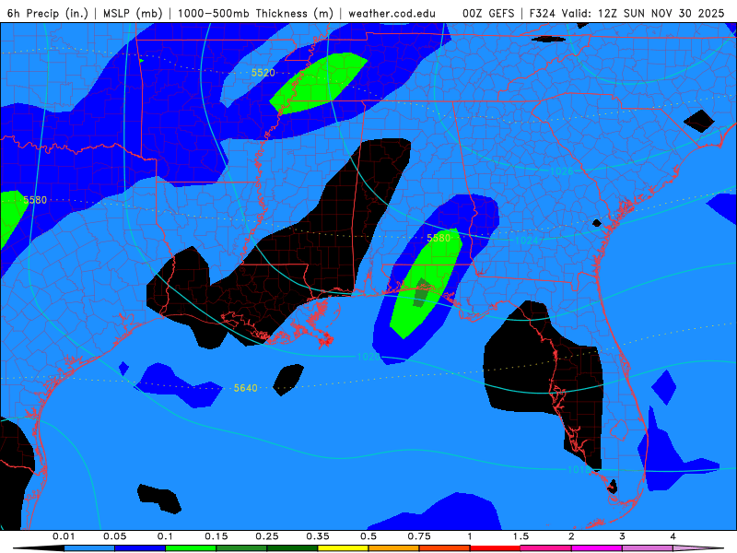The height and width of the screenshot is (553, 737).
Task: Click the "weather.cod.edu" text in header
Action: 392,13
